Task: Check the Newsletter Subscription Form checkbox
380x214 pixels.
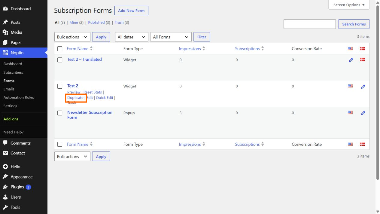Action: click(x=60, y=113)
